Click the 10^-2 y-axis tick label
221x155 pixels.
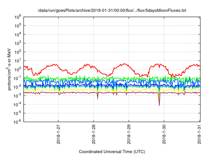coord(17,87)
